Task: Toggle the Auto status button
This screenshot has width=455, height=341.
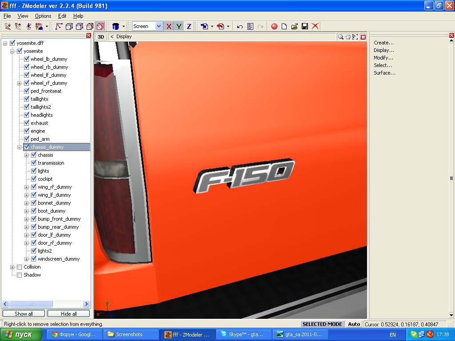Action: pos(354,324)
